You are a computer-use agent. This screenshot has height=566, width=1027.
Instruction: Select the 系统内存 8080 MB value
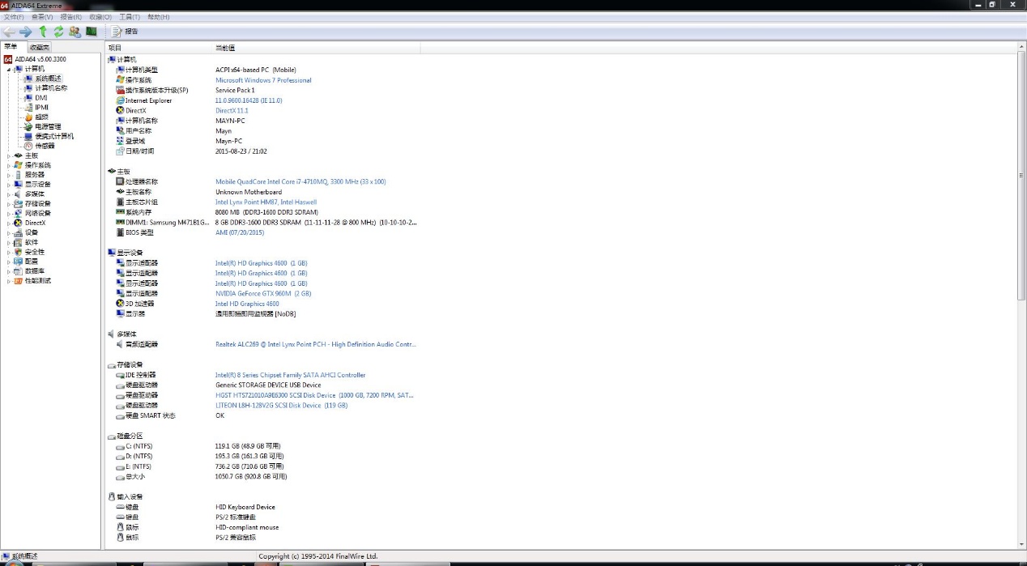[x=266, y=212]
